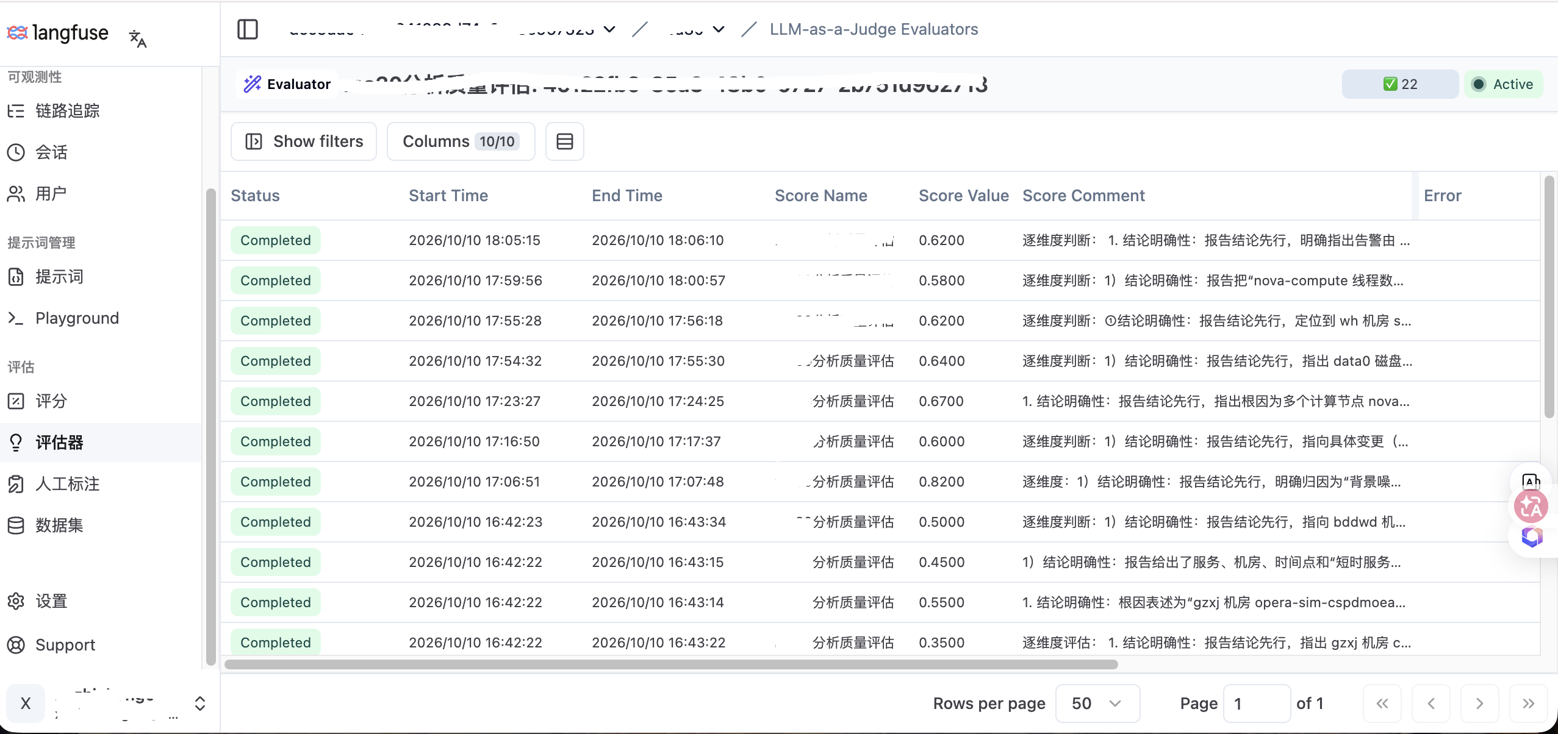Image resolution: width=1558 pixels, height=734 pixels.
Task: Click the database icon beside 数据集
Action: click(16, 526)
